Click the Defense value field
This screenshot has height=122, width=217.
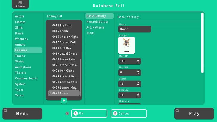tap(130, 95)
